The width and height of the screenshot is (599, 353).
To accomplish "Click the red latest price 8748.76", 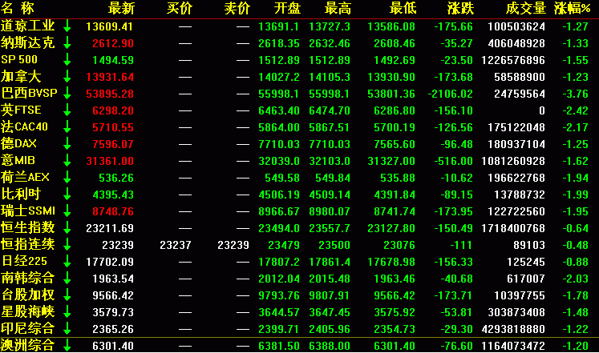I will (113, 211).
